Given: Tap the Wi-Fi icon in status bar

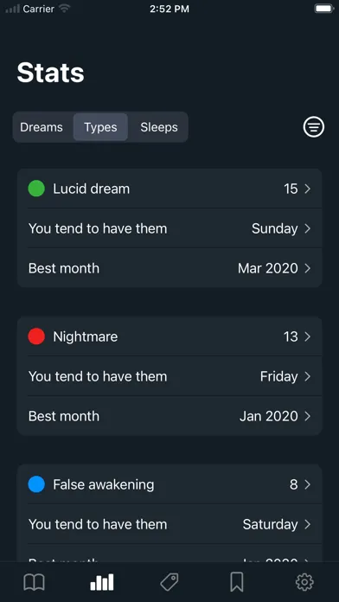Looking at the screenshot, I should point(64,9).
